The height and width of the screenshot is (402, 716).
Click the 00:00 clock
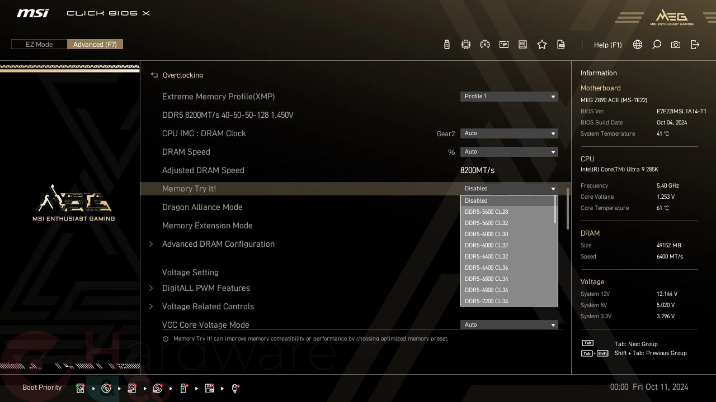pos(619,387)
